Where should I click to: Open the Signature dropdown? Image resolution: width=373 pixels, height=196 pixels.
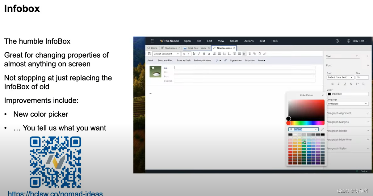pos(236,61)
